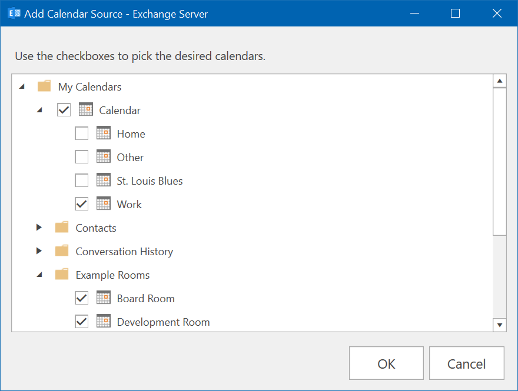Click the My Calendars folder icon
The image size is (518, 391).
click(x=44, y=86)
